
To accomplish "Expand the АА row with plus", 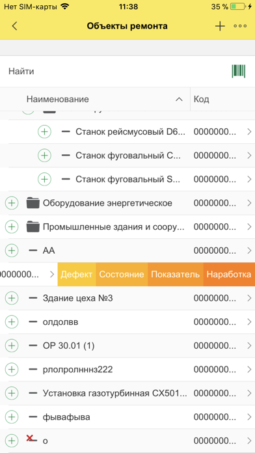I will [x=12, y=250].
